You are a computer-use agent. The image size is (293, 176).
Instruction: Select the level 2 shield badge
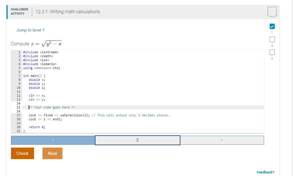point(272,39)
